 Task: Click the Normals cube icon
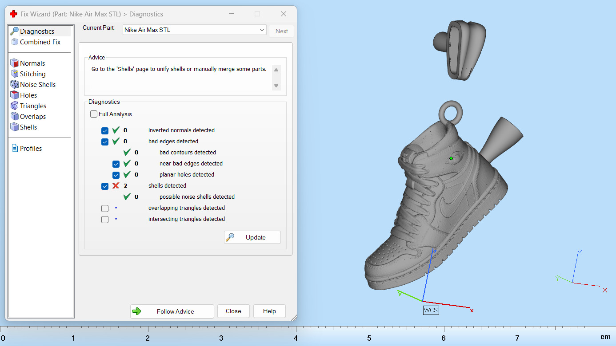pos(14,63)
